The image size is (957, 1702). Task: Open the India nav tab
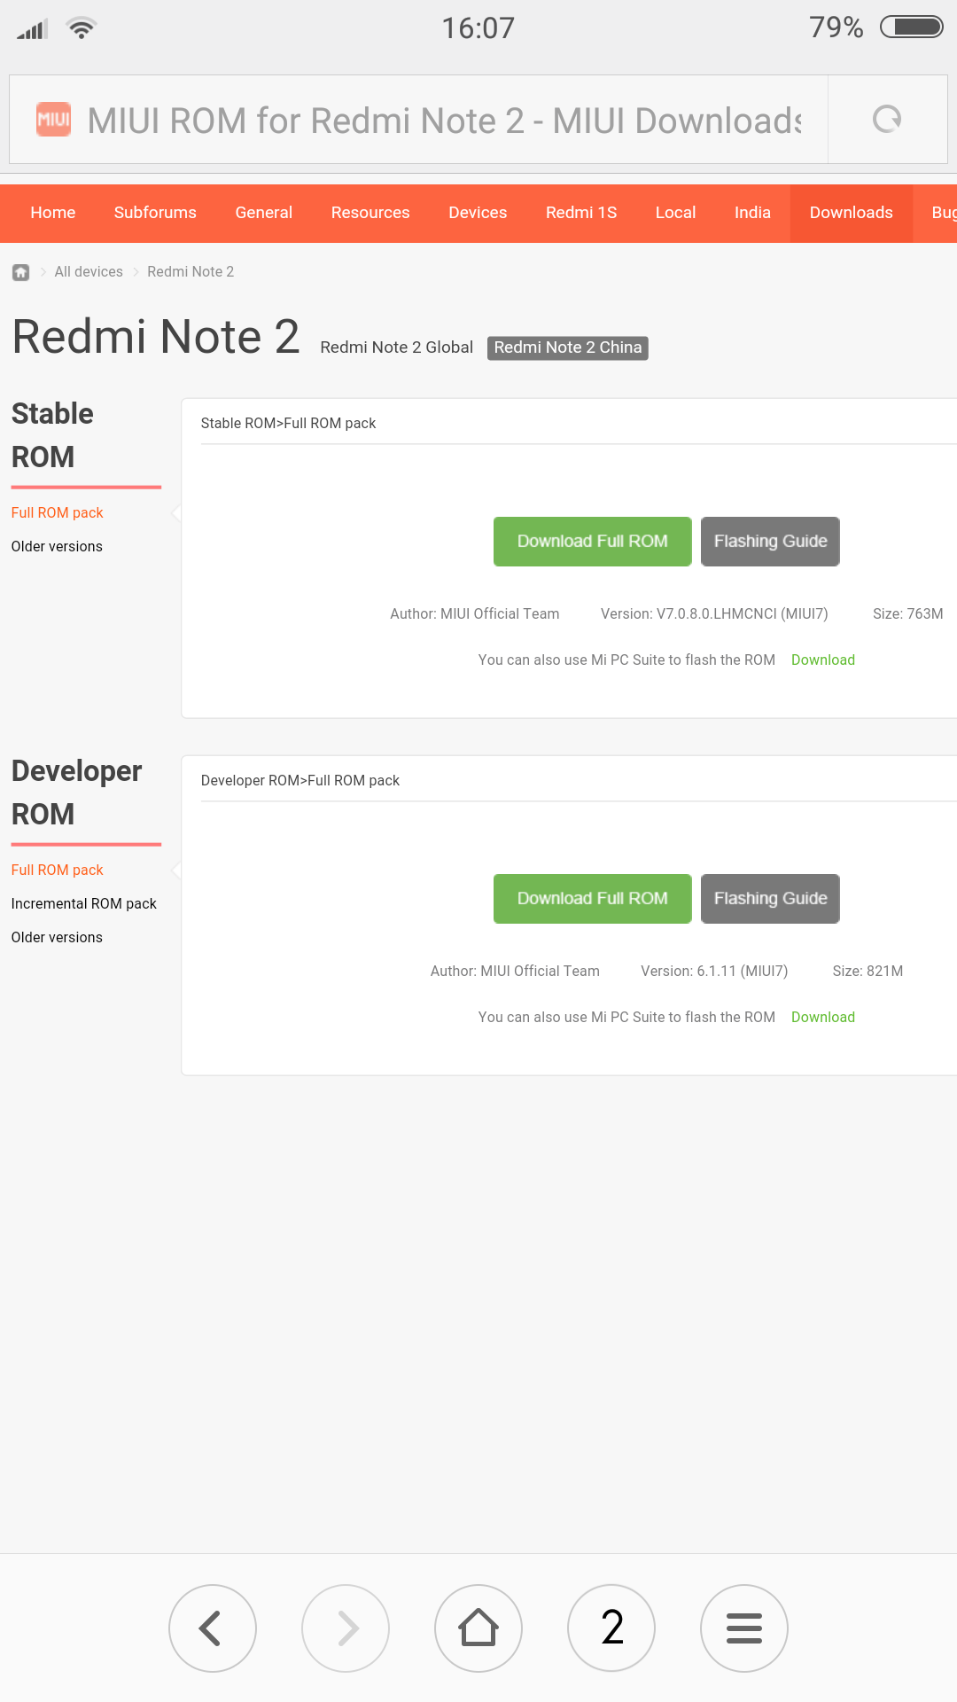click(752, 213)
